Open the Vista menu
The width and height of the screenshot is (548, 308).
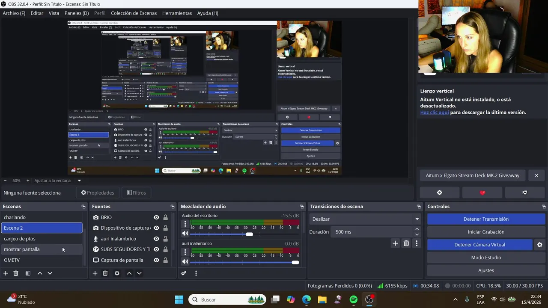pyautogui.click(x=54, y=13)
